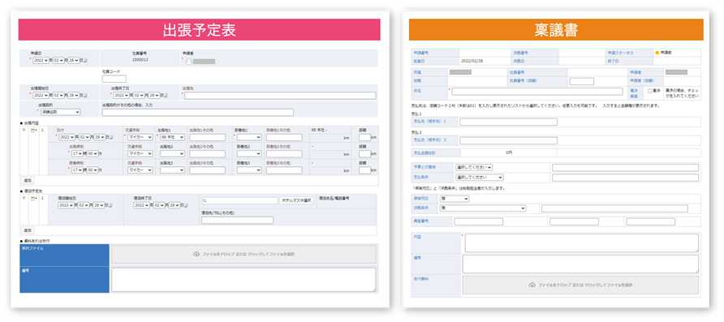724x322 pixels.
Task: Click the 稟議書 orange header banner
Action: pyautogui.click(x=556, y=29)
